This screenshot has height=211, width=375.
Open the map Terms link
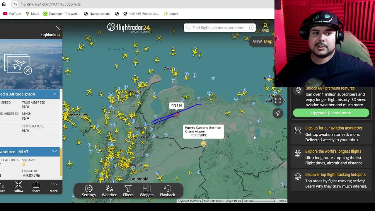tap(282, 201)
